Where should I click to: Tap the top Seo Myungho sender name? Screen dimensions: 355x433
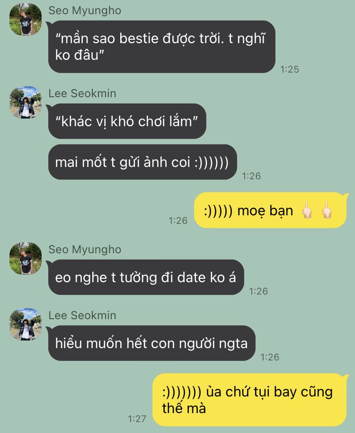pyautogui.click(x=85, y=11)
